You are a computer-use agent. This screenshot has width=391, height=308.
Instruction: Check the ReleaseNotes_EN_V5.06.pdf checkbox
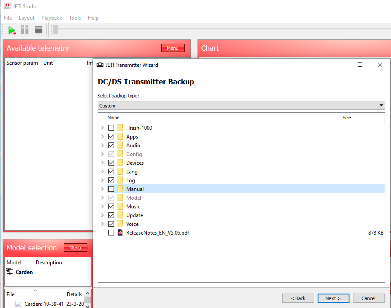click(111, 232)
